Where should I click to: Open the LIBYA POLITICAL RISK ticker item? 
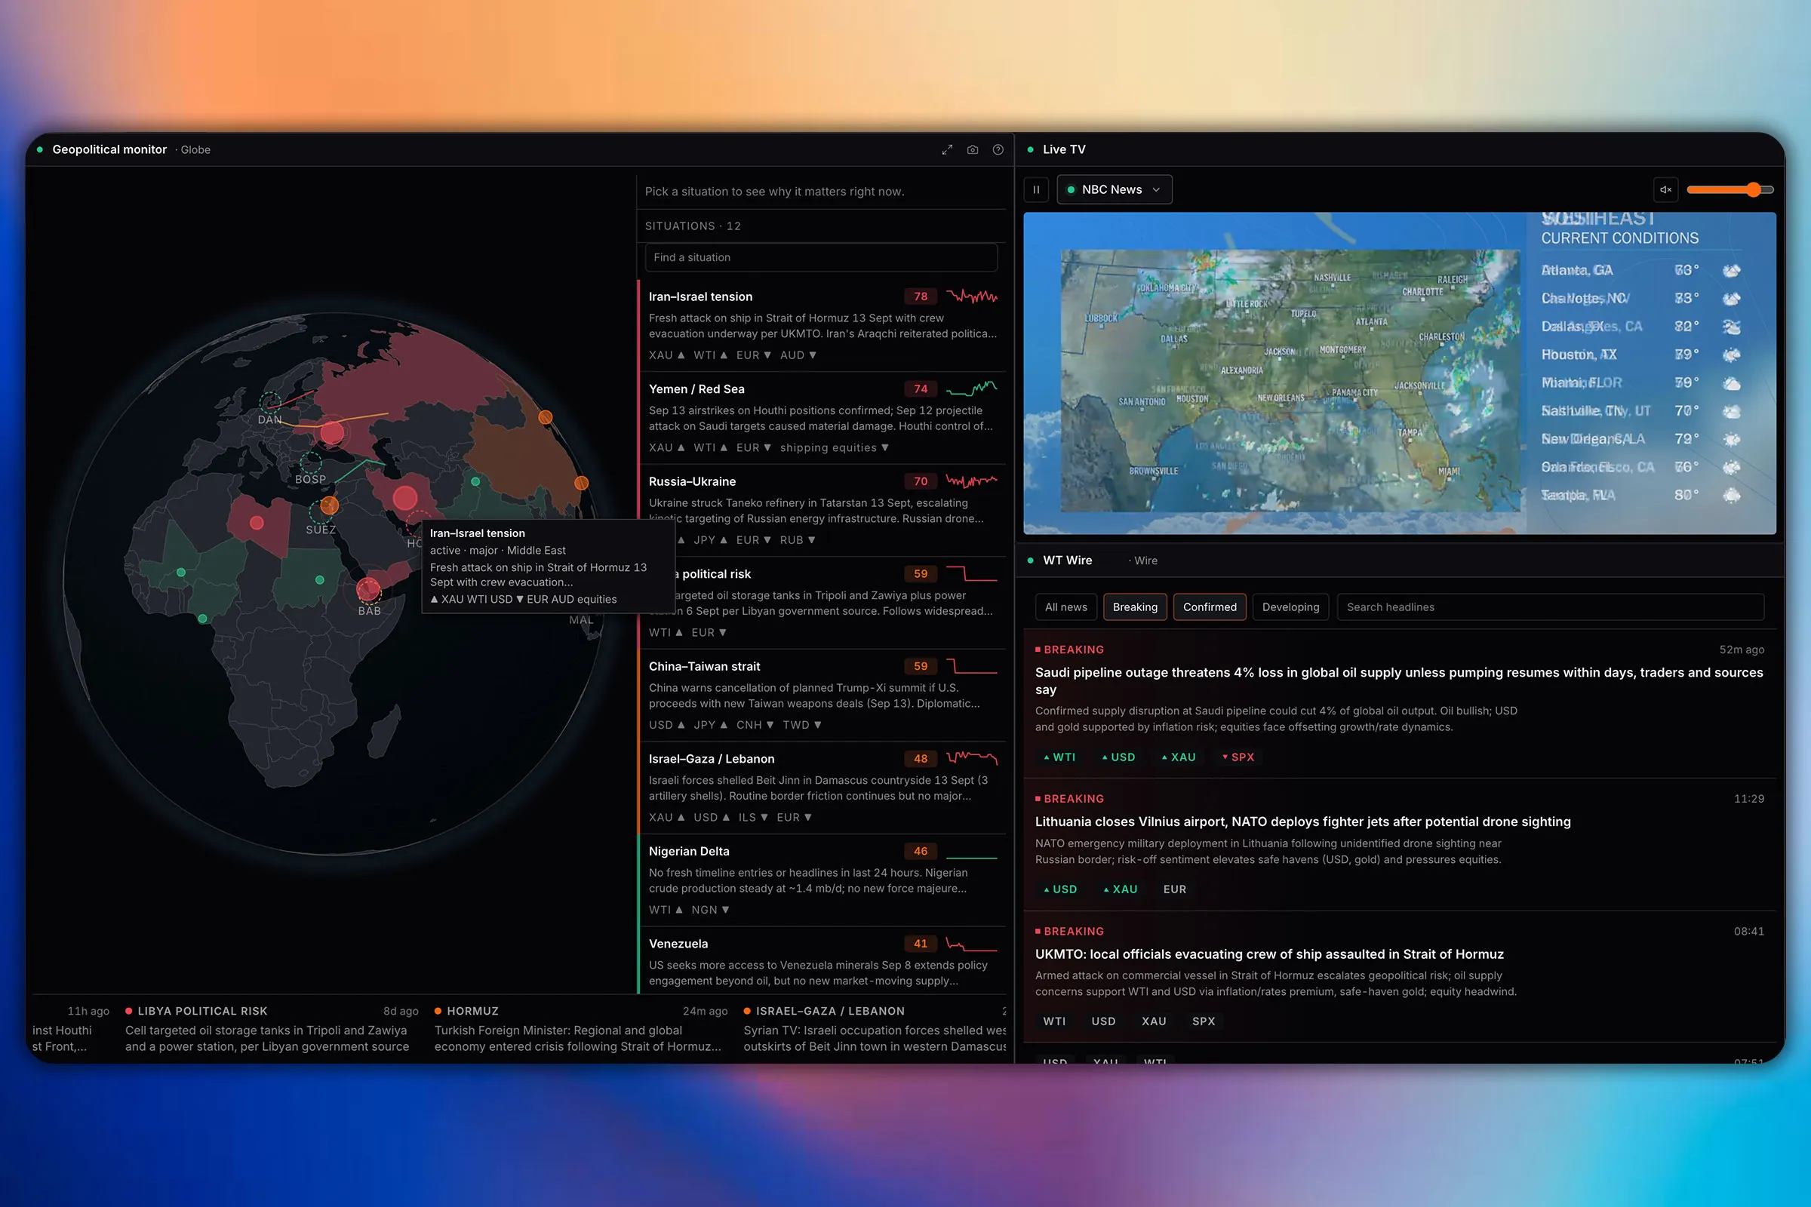pos(272,1028)
